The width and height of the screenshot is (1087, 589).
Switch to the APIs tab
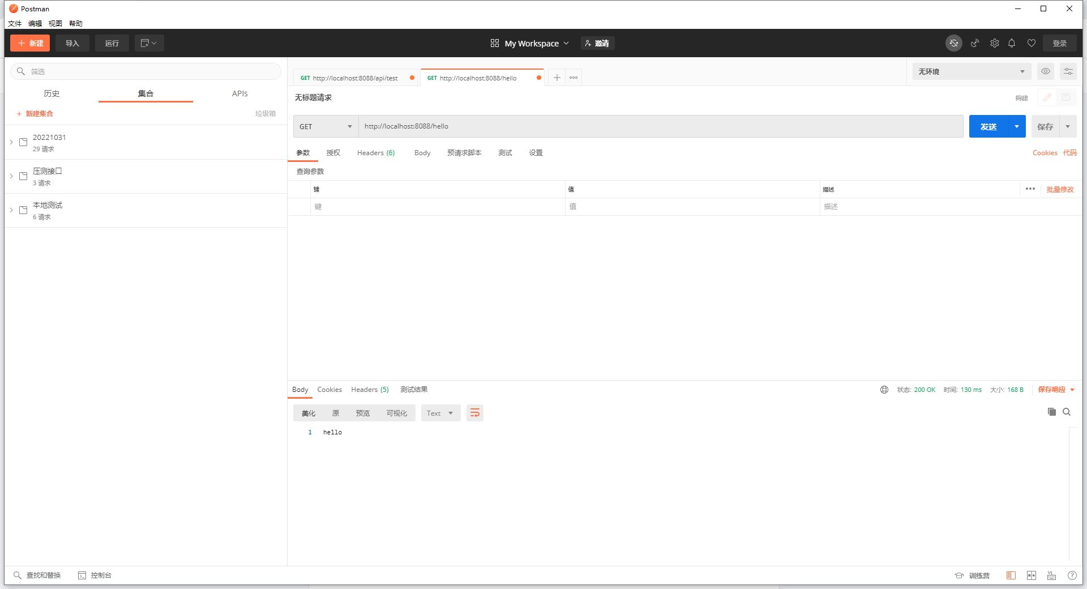(x=239, y=93)
